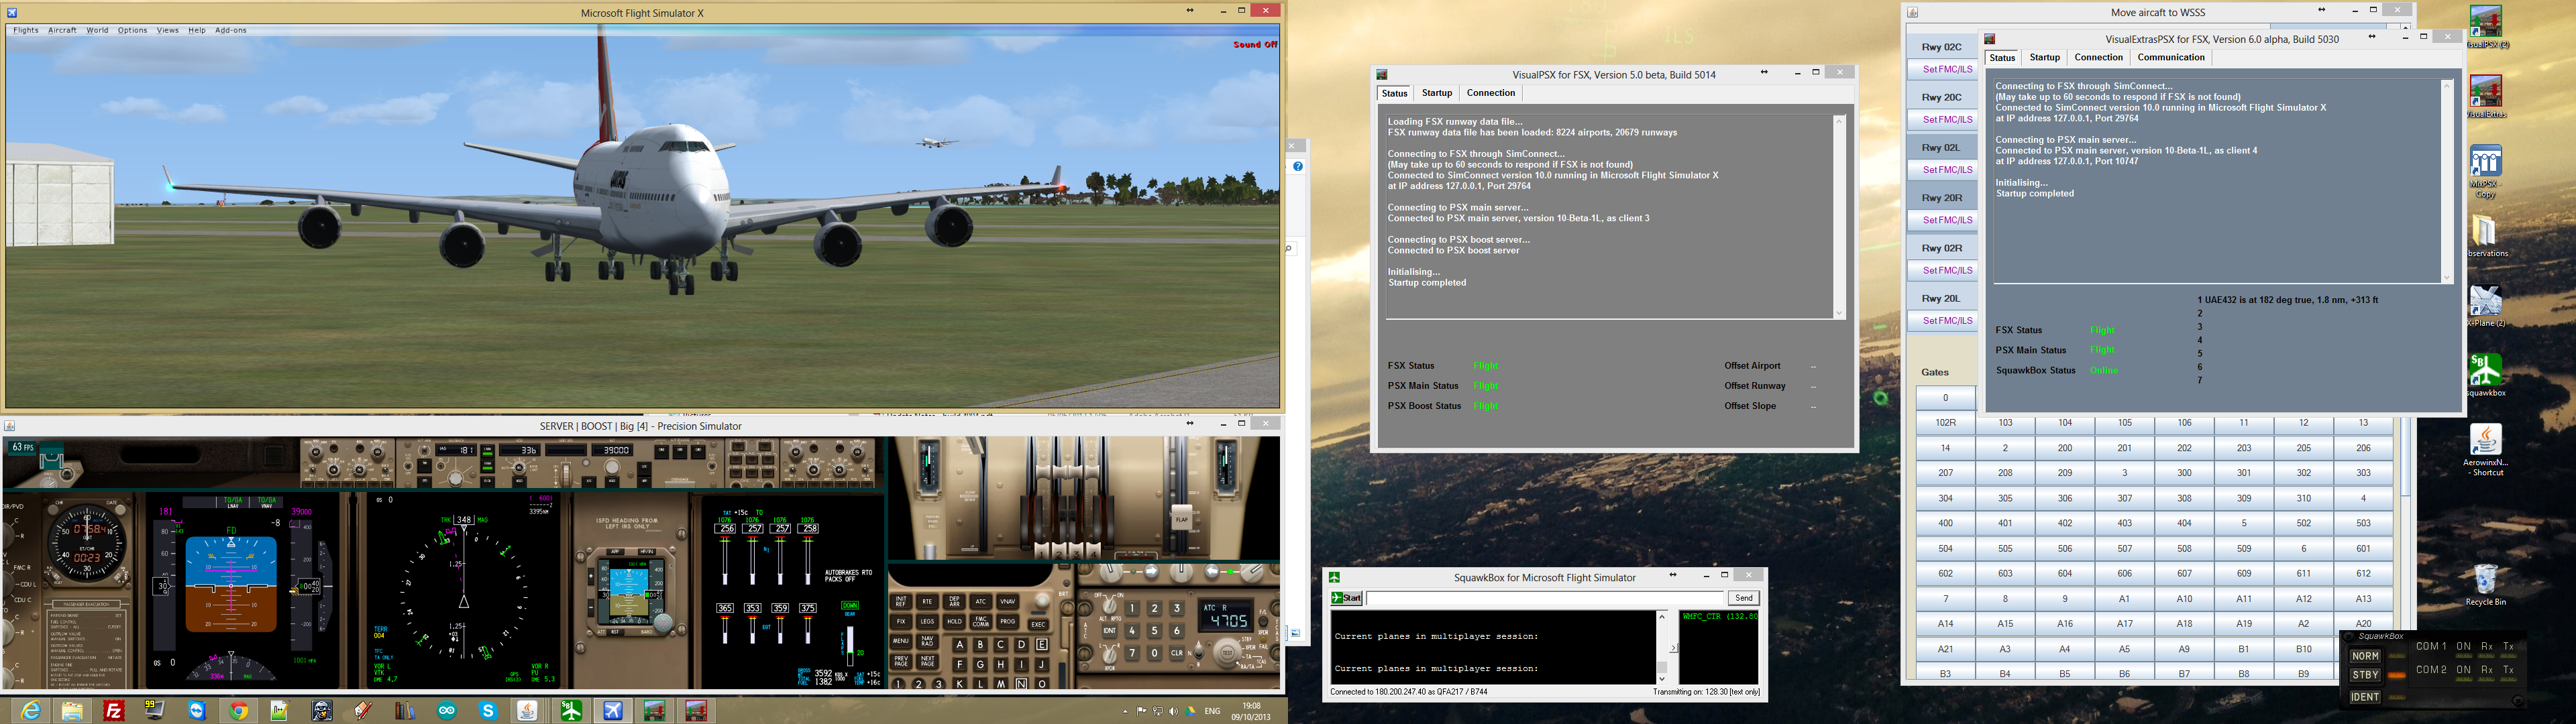Screen dimensions: 2576x724
Task: Open VisualExtras desktop icon
Action: pos(2486,97)
